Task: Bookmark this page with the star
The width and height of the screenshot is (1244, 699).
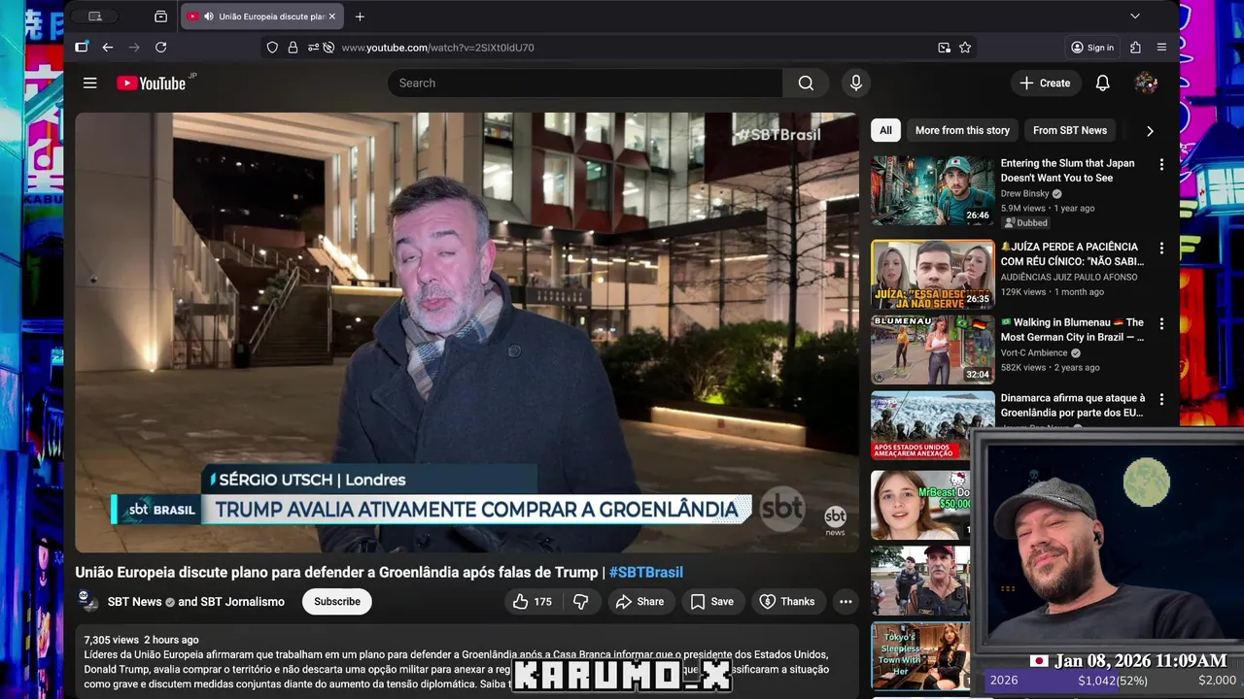Action: [x=965, y=48]
